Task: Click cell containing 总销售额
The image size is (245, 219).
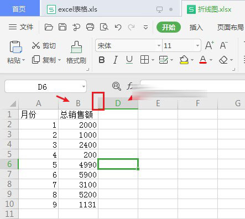Action: click(x=78, y=114)
